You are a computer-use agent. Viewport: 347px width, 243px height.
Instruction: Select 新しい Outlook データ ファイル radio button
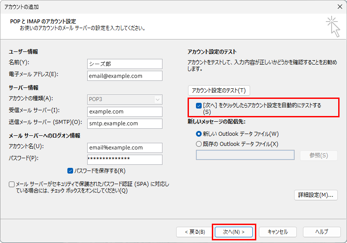[199, 134]
